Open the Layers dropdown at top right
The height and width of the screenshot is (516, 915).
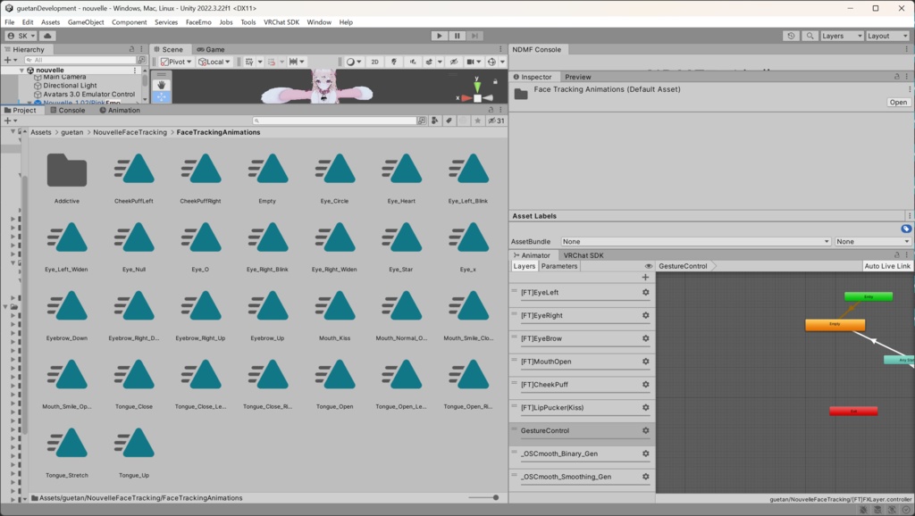841,36
